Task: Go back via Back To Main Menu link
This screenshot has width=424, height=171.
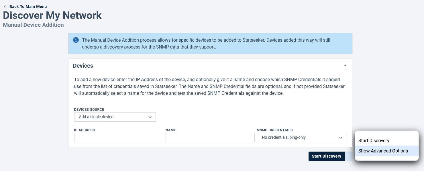Action: coord(28,7)
